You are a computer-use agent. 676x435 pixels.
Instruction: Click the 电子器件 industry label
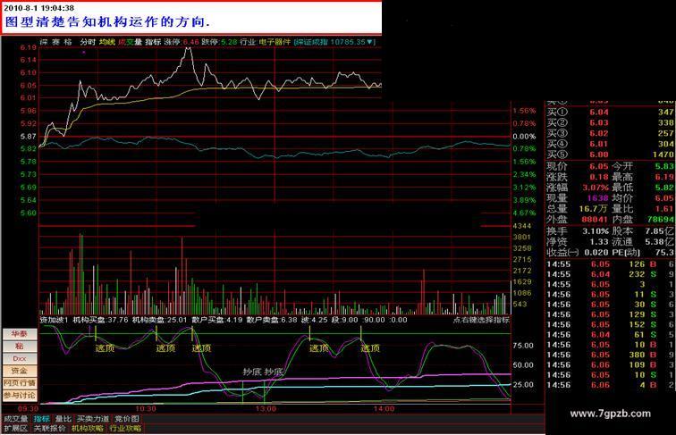[x=275, y=42]
